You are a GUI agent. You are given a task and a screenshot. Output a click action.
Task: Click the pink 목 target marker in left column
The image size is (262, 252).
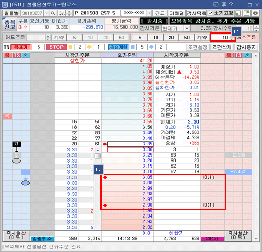[7, 116]
